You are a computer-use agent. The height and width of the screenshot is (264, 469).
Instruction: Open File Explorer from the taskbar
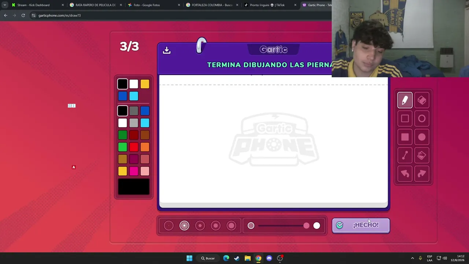[248, 258]
